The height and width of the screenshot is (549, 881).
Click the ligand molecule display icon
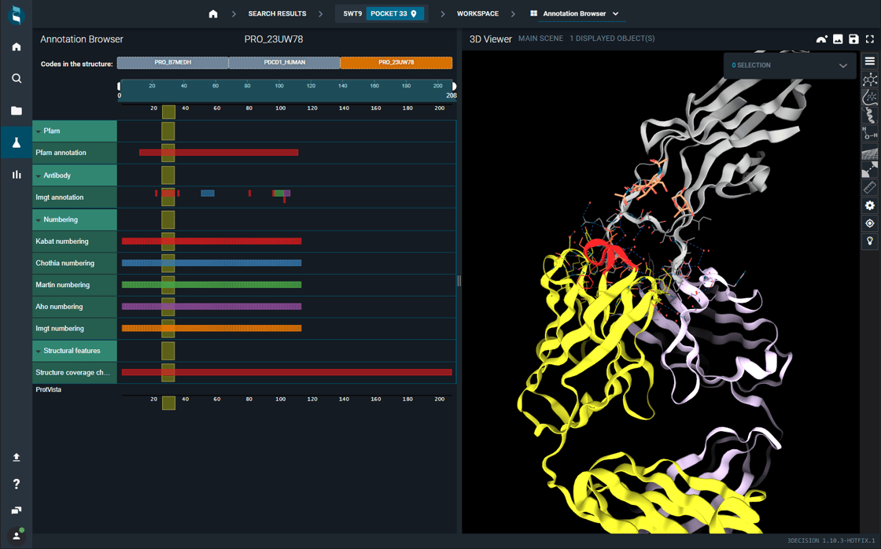(x=869, y=79)
